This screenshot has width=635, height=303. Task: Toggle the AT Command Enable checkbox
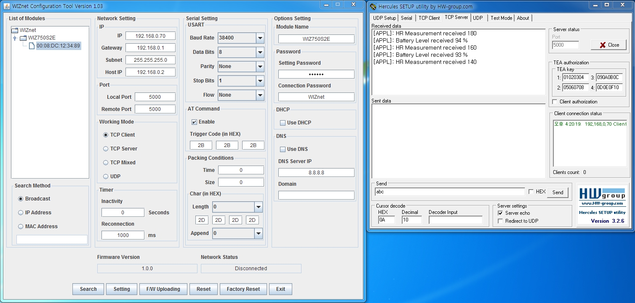tap(194, 122)
